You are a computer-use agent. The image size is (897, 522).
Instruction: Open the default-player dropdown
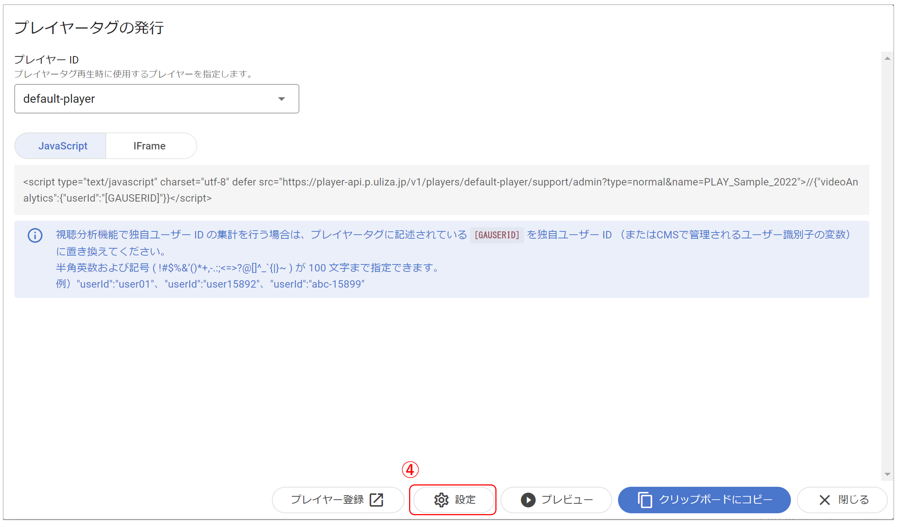tap(156, 99)
